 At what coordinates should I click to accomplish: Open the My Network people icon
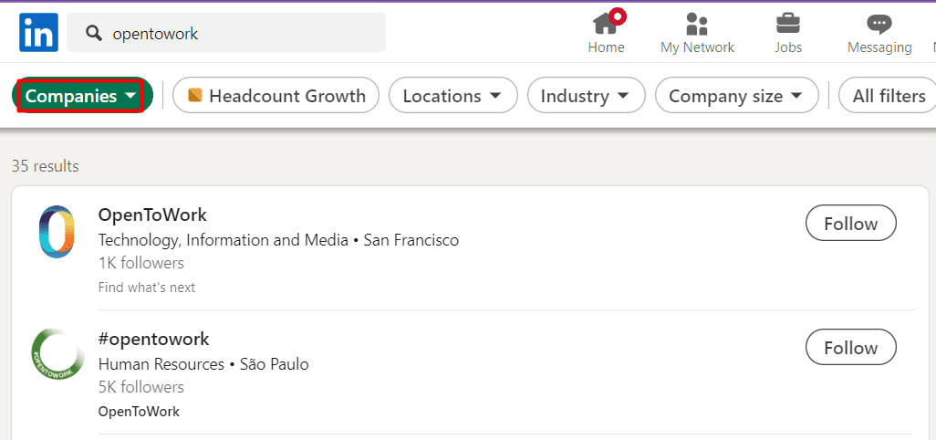[697, 24]
